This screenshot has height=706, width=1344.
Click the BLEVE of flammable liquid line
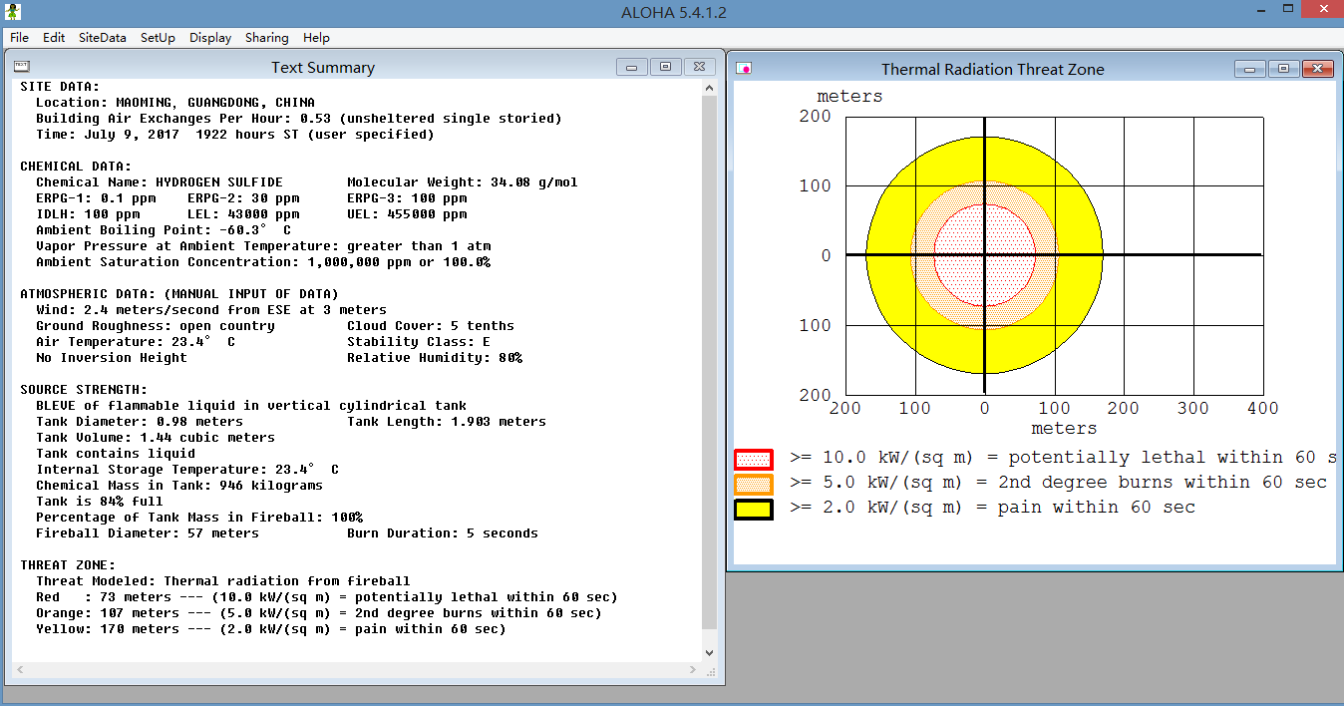(x=251, y=406)
